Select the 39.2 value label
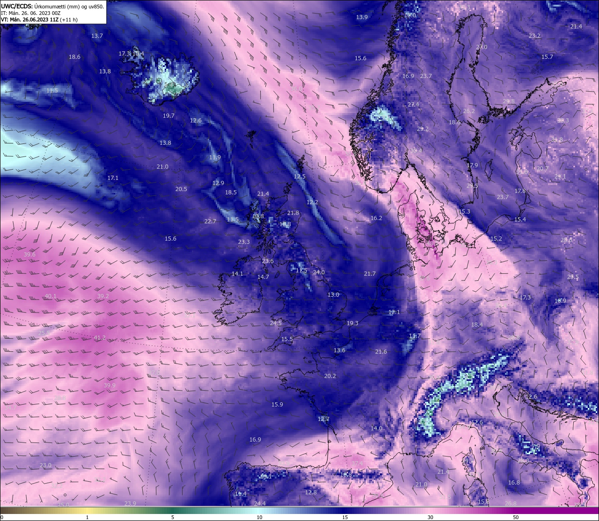Image resolution: width=599 pixels, height=521 pixels. pos(103,296)
